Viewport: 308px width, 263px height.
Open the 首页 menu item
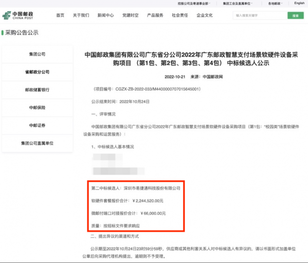point(60,15)
